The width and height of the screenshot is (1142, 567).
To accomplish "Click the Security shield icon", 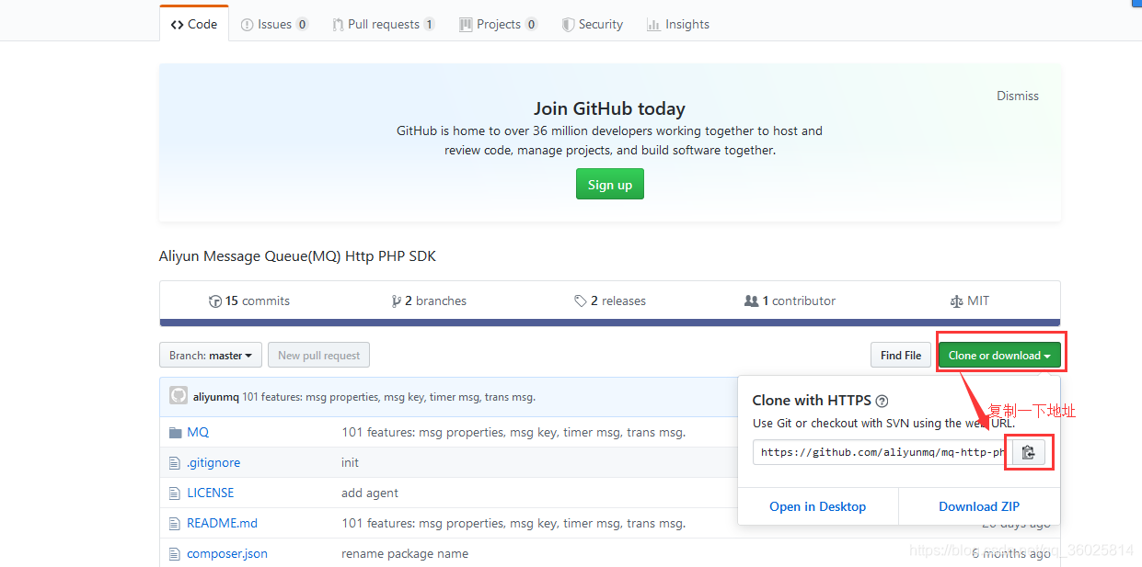I will pyautogui.click(x=569, y=25).
